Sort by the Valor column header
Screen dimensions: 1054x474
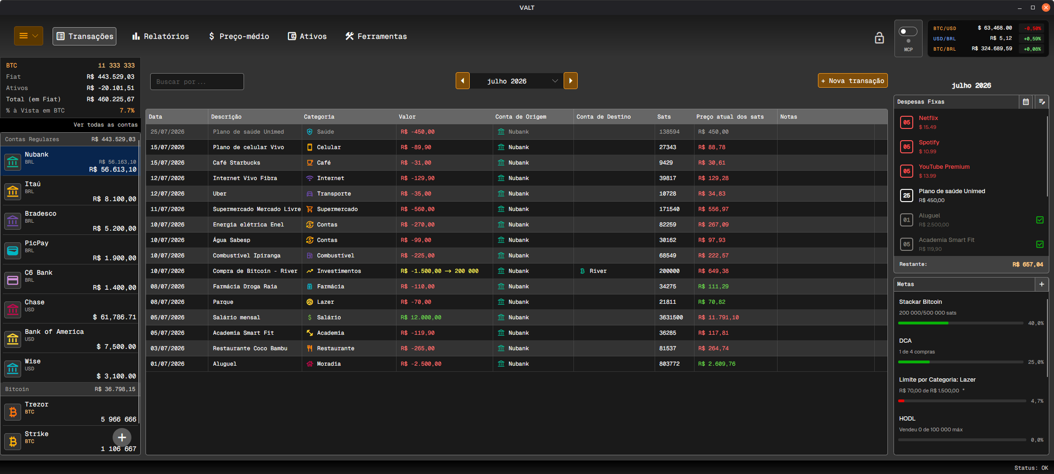[444, 117]
